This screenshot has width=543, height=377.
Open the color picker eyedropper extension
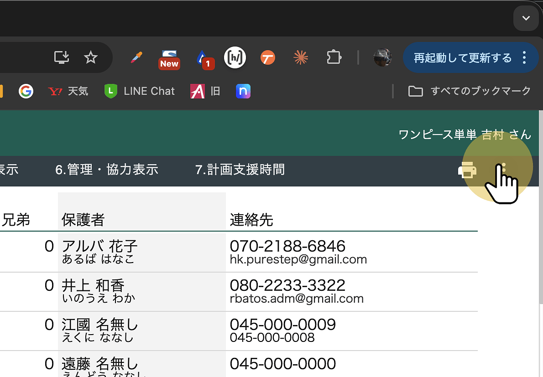(x=136, y=57)
